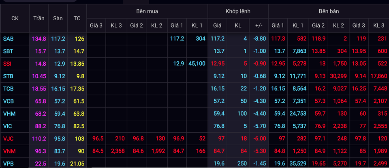Select VPB sell volume 35,529
The width and height of the screenshot is (389, 168).
pyautogui.click(x=298, y=164)
